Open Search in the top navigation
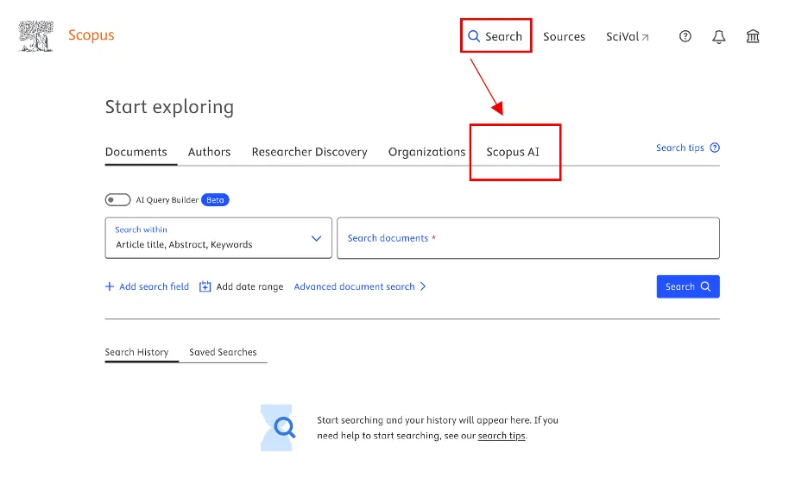The width and height of the screenshot is (808, 478). (x=496, y=36)
